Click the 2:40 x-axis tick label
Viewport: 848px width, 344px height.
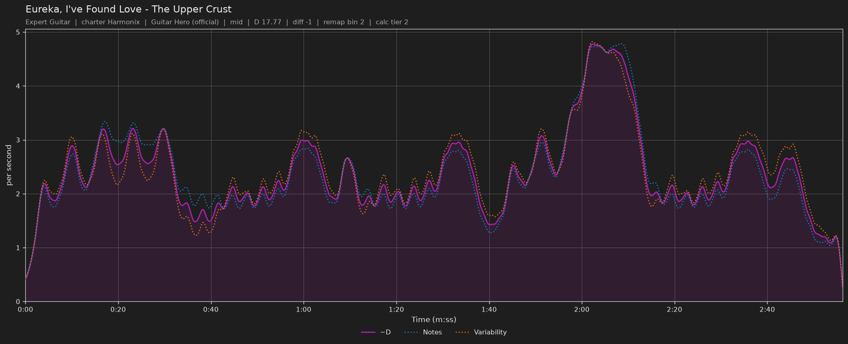(x=767, y=309)
